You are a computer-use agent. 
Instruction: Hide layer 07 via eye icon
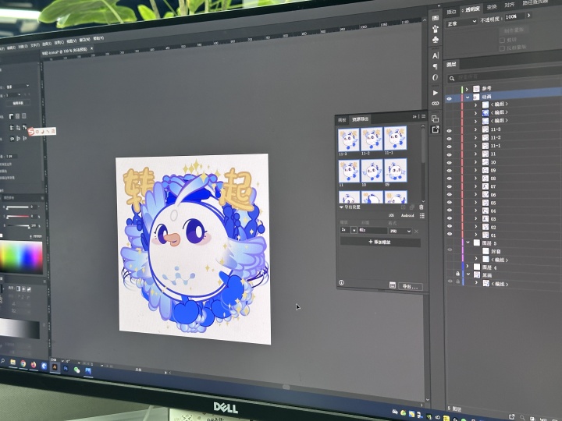449,186
